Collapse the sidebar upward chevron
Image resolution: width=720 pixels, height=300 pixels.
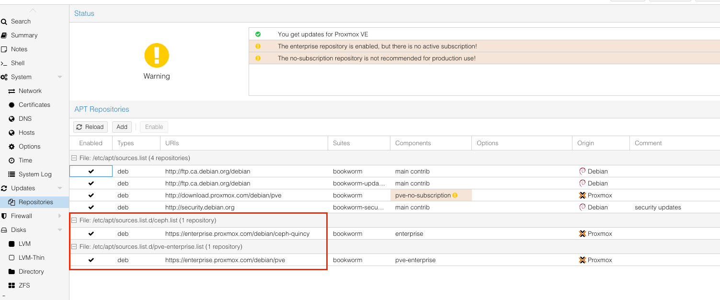pyautogui.click(x=33, y=11)
